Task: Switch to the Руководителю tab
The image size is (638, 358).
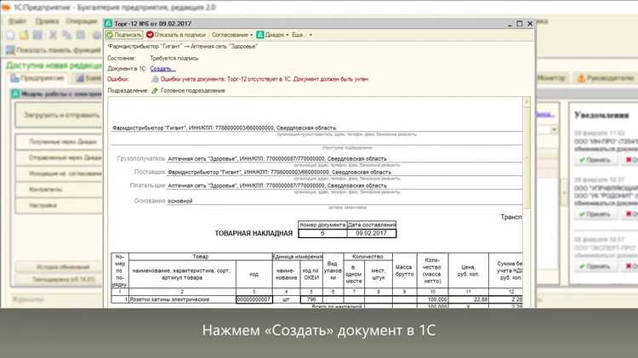Action: click(607, 77)
